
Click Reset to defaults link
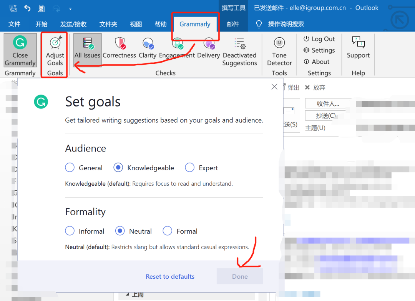pos(170,276)
